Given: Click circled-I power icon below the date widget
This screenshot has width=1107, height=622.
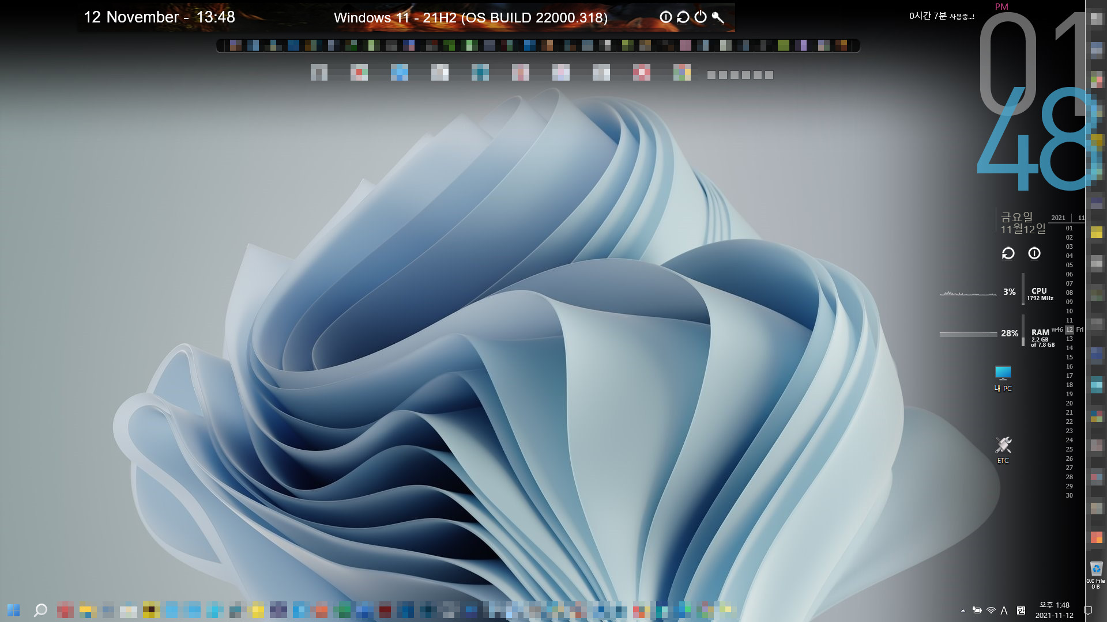Looking at the screenshot, I should coord(1034,253).
